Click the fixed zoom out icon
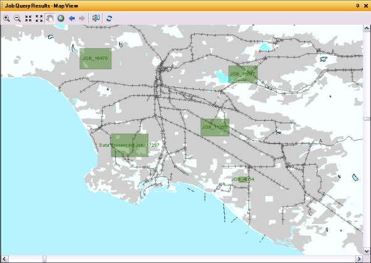 click(39, 19)
